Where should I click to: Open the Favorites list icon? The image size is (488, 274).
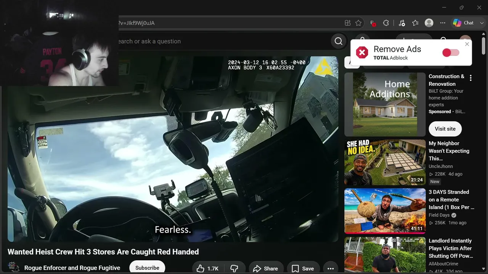point(416,23)
